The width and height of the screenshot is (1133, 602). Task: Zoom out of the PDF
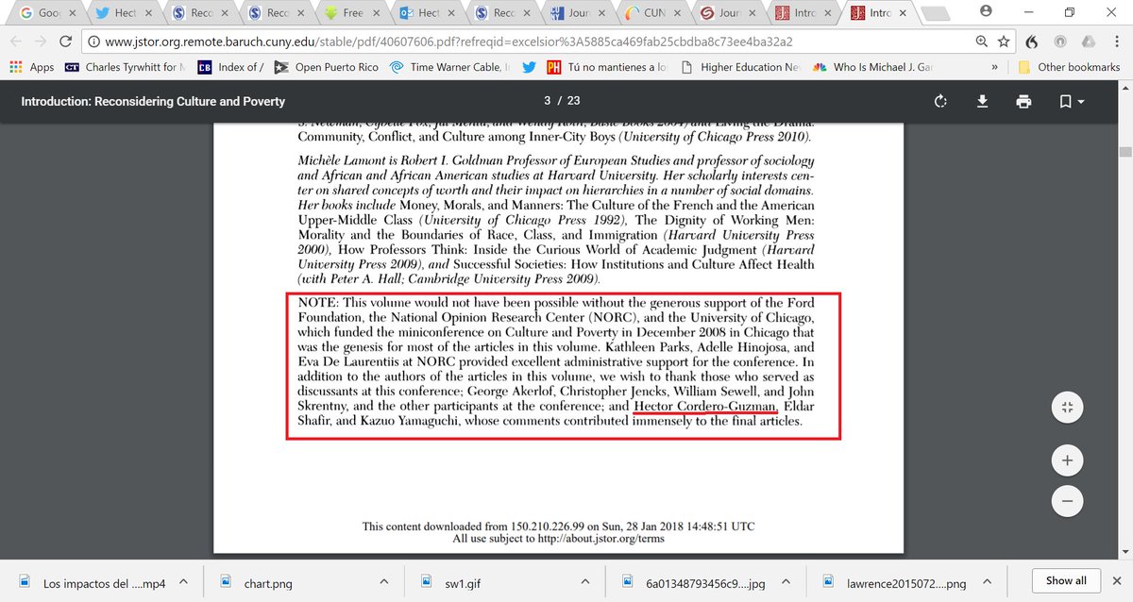pyautogui.click(x=1068, y=499)
